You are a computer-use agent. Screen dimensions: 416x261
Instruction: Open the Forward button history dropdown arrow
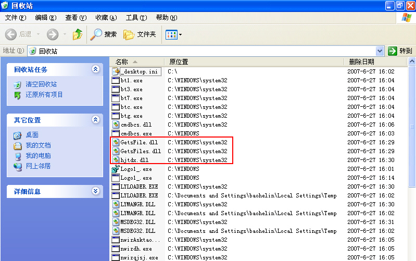(65, 34)
